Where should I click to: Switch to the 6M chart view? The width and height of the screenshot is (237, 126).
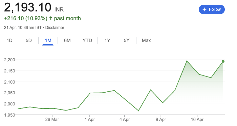(67, 40)
